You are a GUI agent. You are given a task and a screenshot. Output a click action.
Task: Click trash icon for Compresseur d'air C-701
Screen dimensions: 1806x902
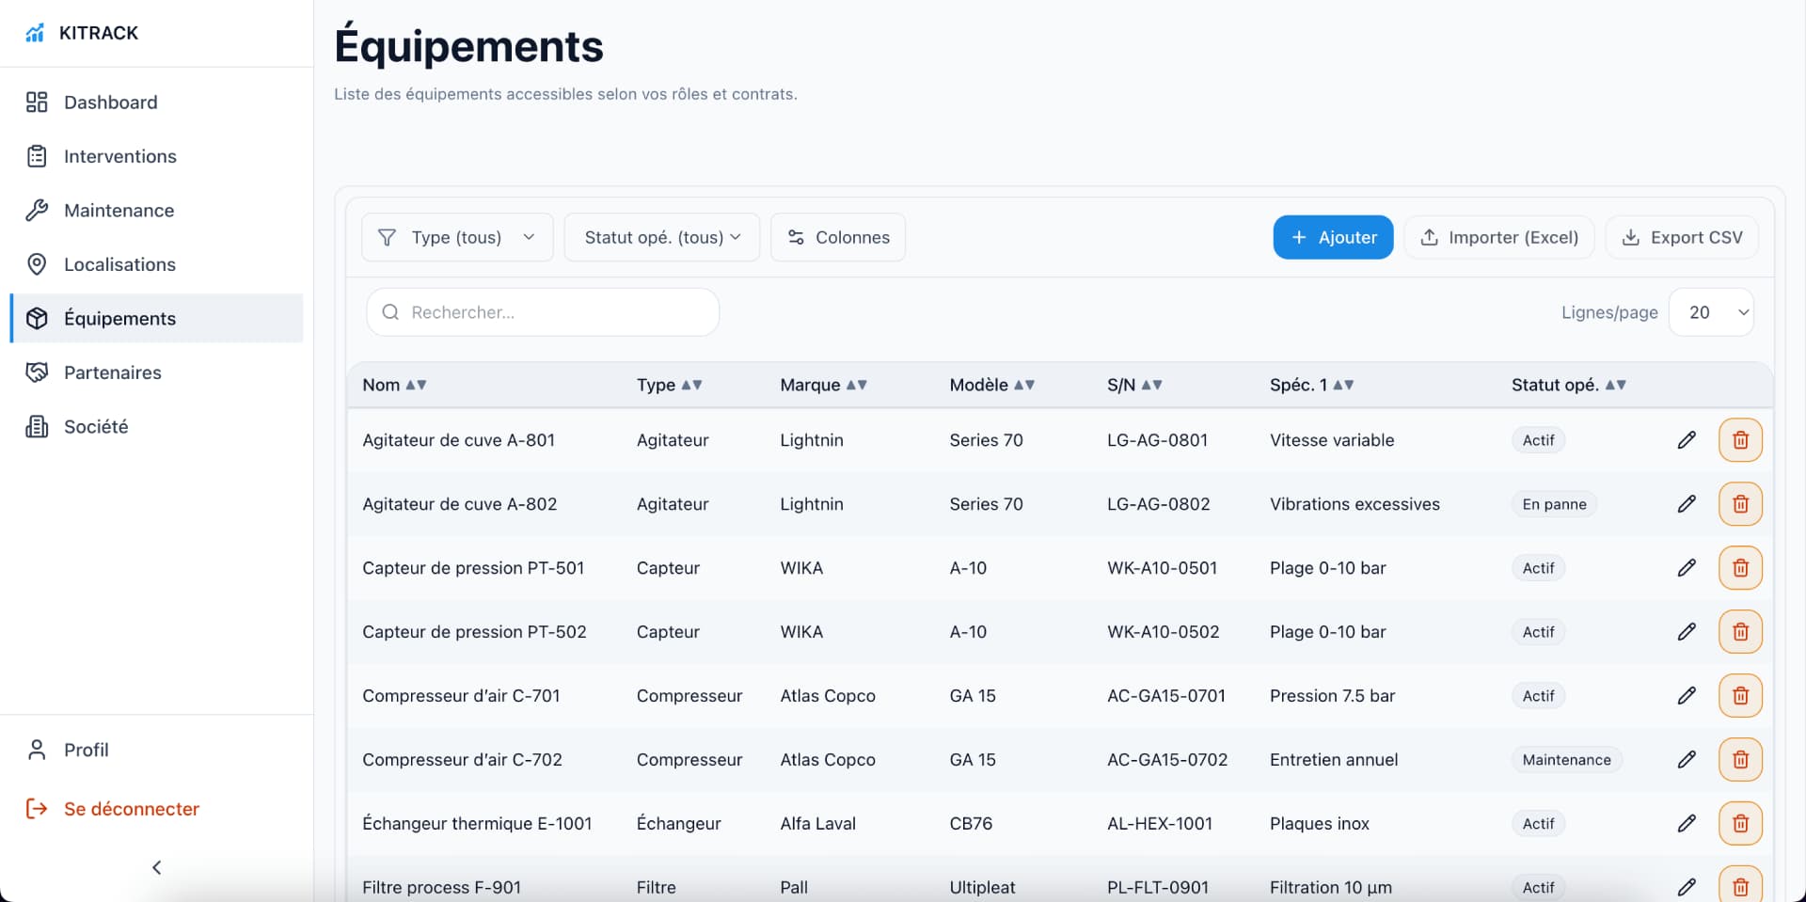tap(1740, 696)
